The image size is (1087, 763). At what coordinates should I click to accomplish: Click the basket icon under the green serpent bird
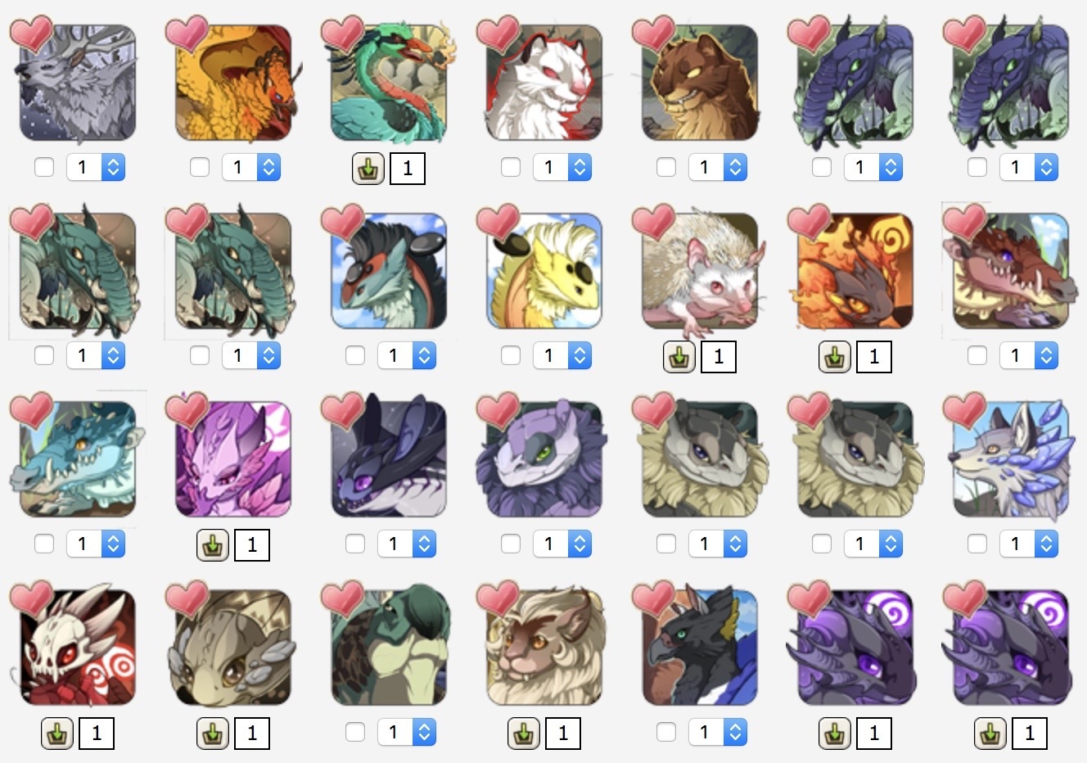[x=368, y=169]
